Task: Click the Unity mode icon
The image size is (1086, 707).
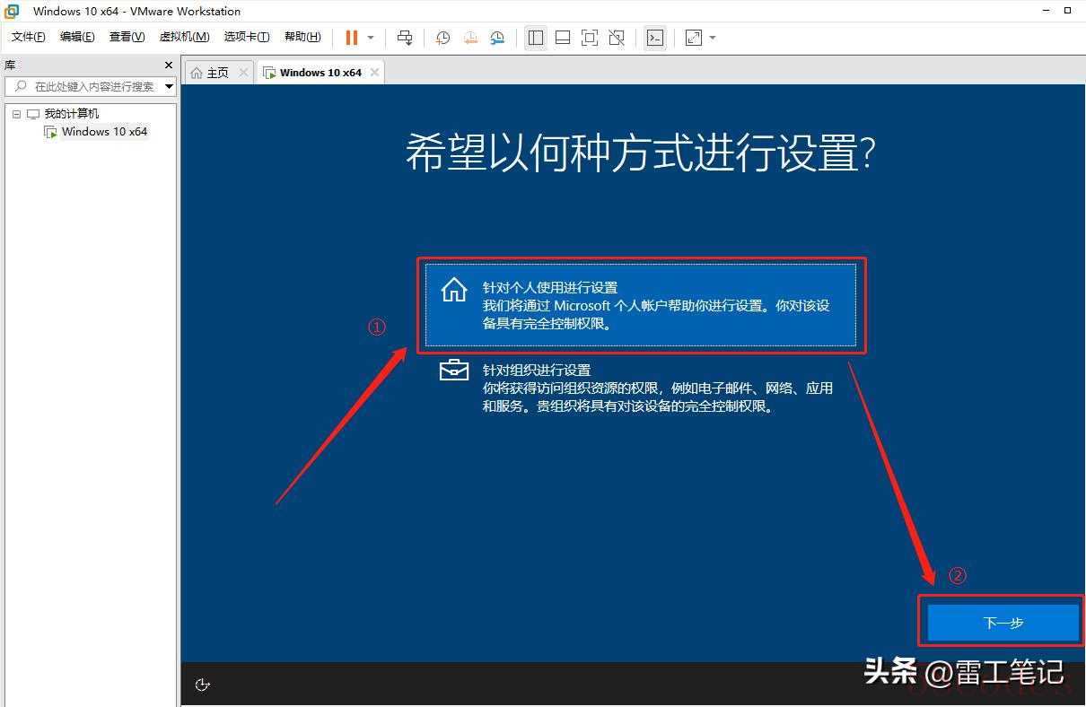Action: point(617,38)
